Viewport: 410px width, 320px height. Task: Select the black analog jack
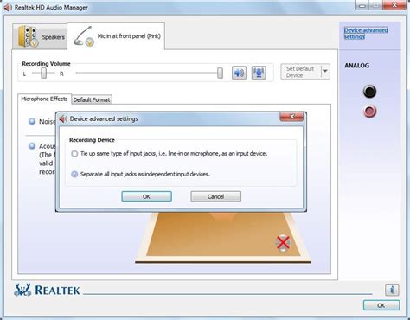[369, 92]
